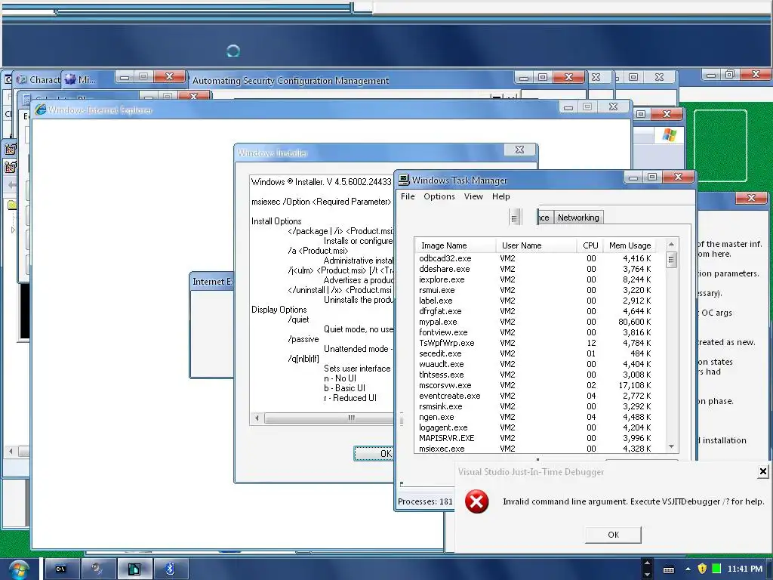Click the 17,108 K memory usage value
The image size is (773, 580).
tap(634, 385)
